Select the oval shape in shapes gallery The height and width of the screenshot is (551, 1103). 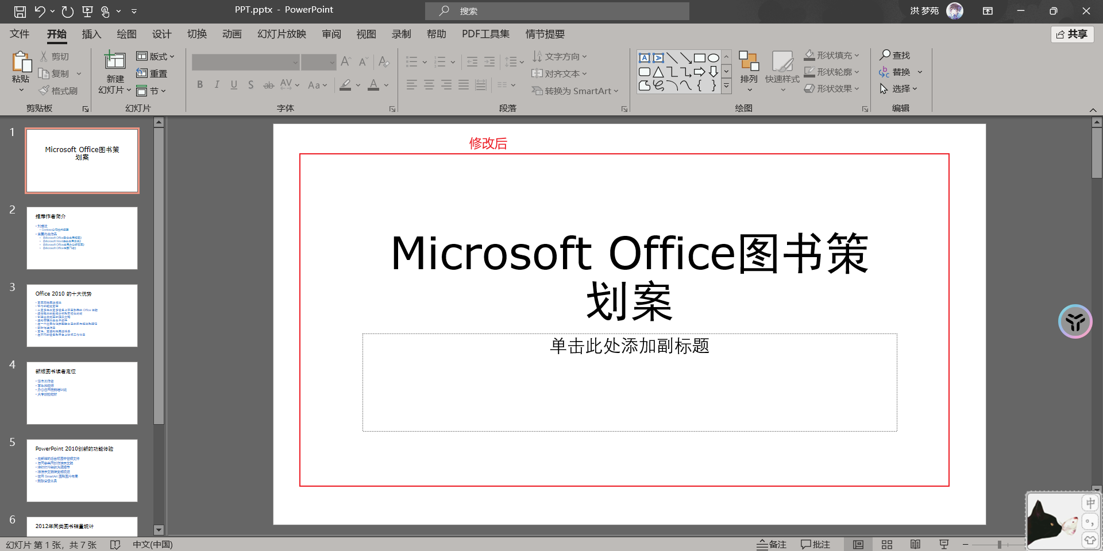click(713, 58)
